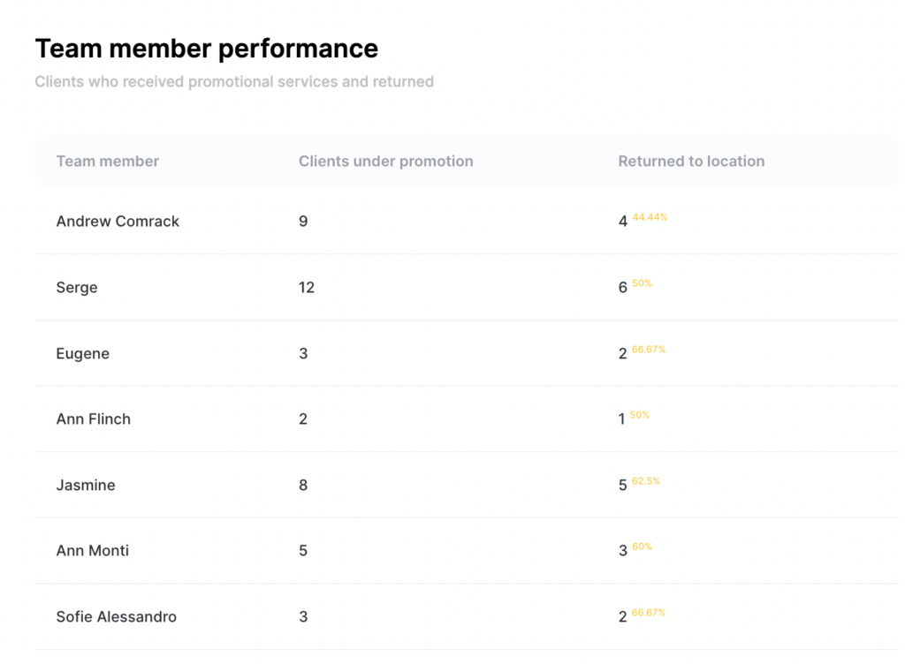Viewport: 905px width, 664px height.
Task: Click Sofie Alessandro's name
Action: [117, 617]
